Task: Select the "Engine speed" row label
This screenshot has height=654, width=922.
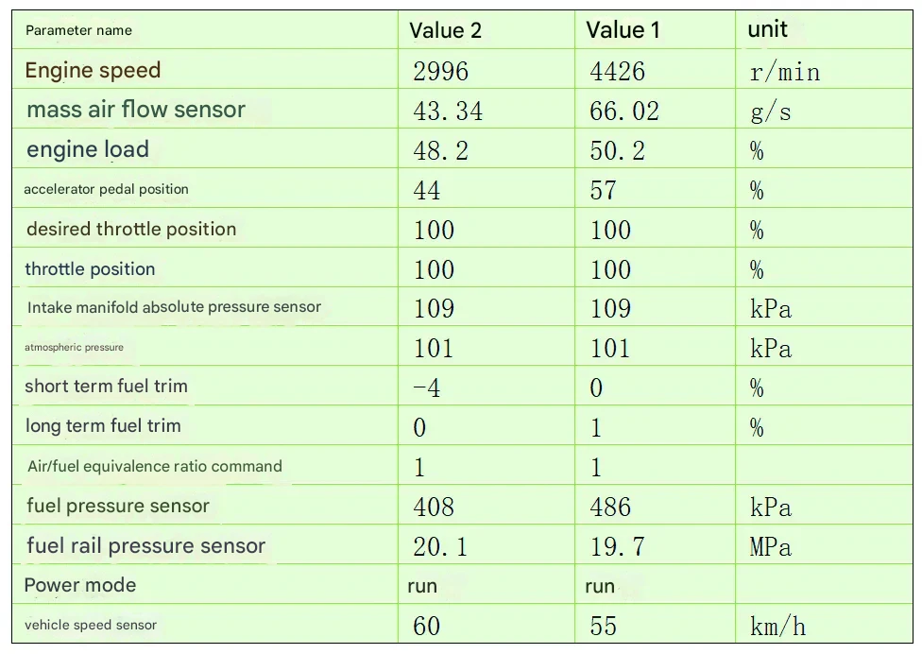Action: point(93,70)
